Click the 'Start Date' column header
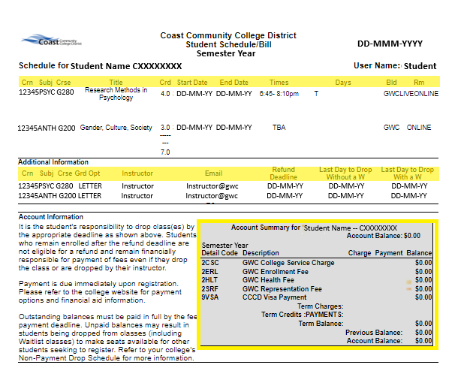This screenshot has height=386, width=458. coord(192,83)
